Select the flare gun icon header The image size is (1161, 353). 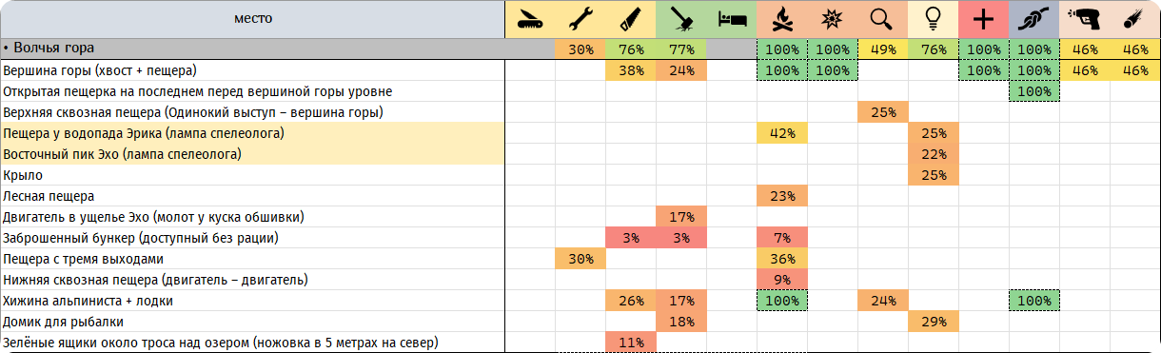pyautogui.click(x=1085, y=19)
